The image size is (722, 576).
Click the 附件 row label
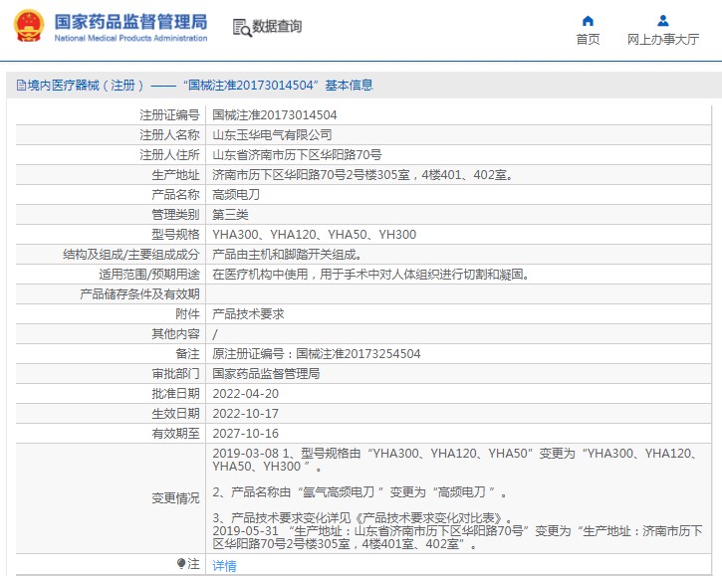[x=187, y=313]
